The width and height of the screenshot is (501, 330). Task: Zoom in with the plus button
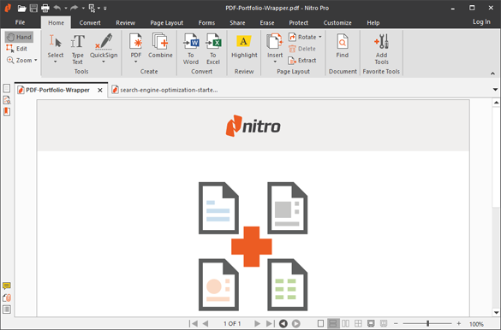tap(459, 324)
